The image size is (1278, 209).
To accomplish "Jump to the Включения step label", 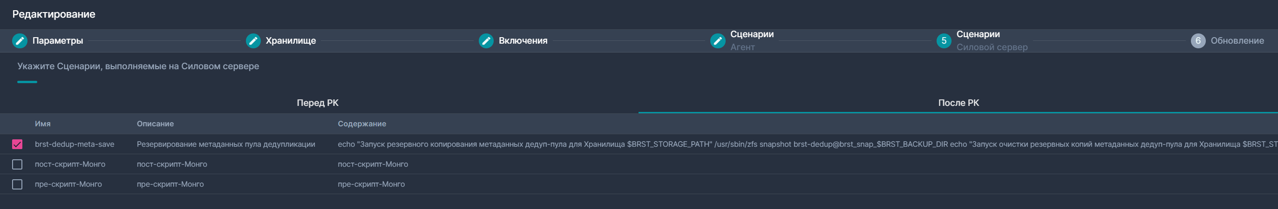I will point(523,40).
